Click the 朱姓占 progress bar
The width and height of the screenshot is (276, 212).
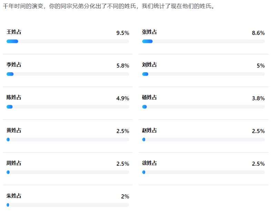tap(68, 205)
